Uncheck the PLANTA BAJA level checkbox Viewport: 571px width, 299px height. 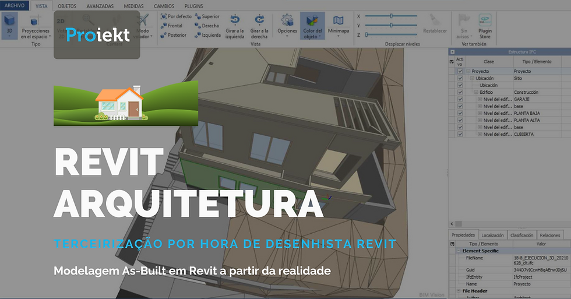[x=460, y=113]
